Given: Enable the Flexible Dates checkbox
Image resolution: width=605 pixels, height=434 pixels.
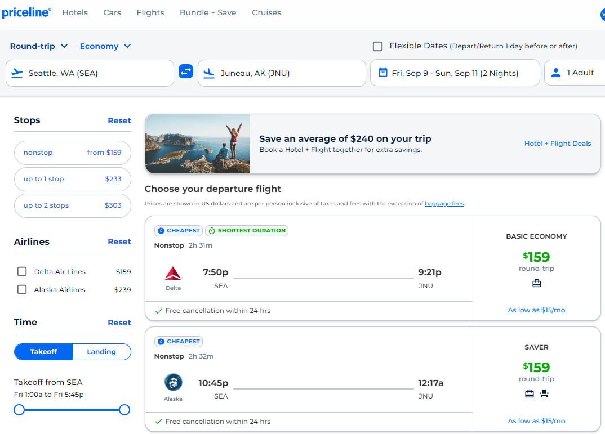Looking at the screenshot, I should pos(377,46).
